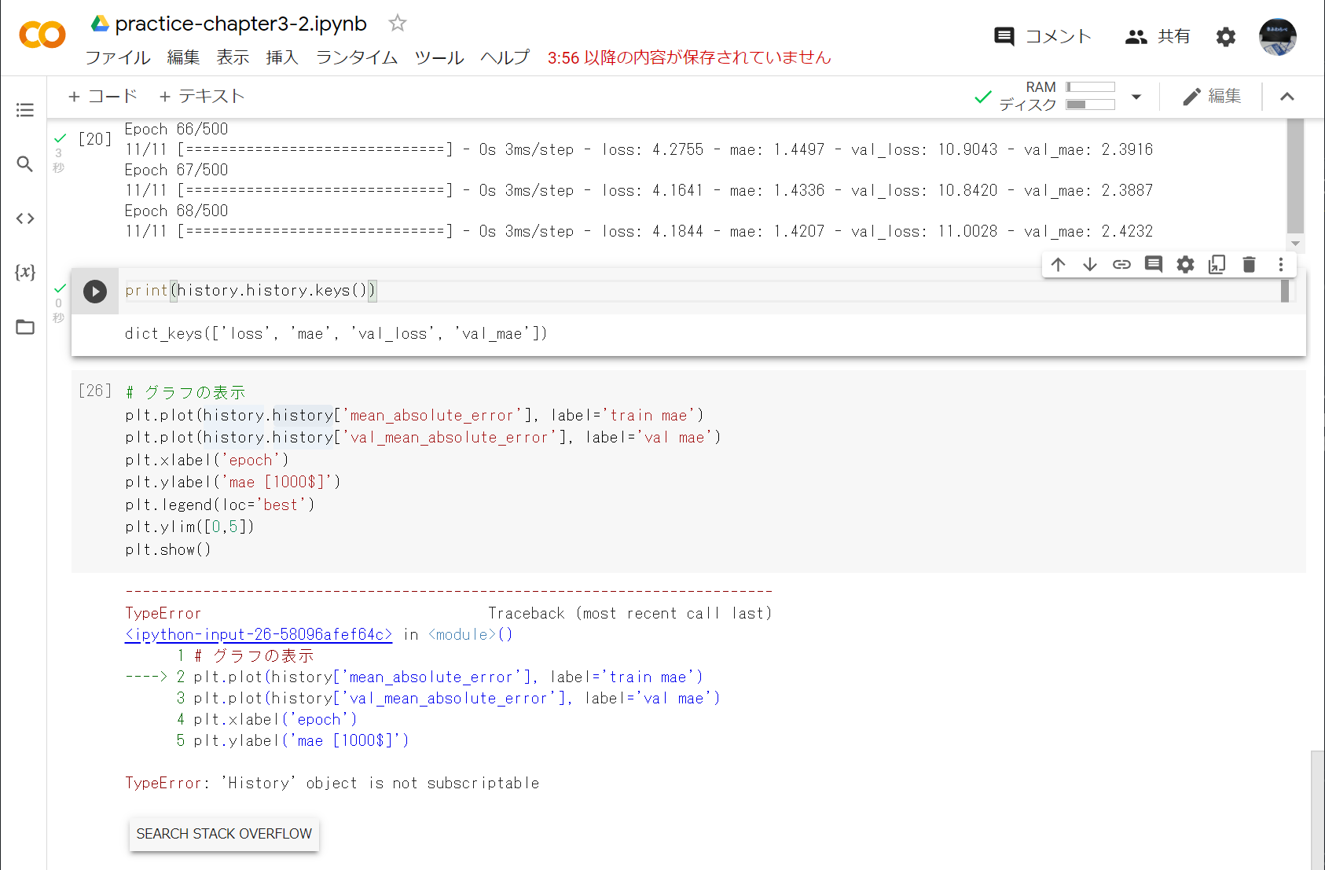This screenshot has width=1325, height=870.
Task: Open notebook settings gear icon
Action: coord(1226,36)
